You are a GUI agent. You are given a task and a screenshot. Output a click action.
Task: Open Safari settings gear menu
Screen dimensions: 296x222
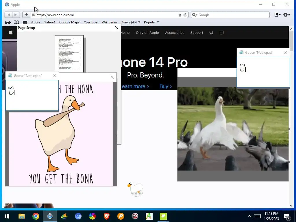286,15
